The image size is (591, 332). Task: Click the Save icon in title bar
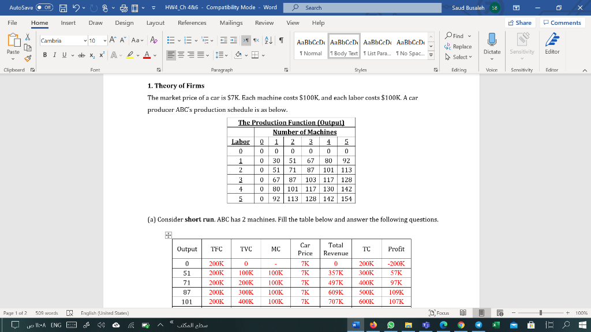click(x=63, y=7)
